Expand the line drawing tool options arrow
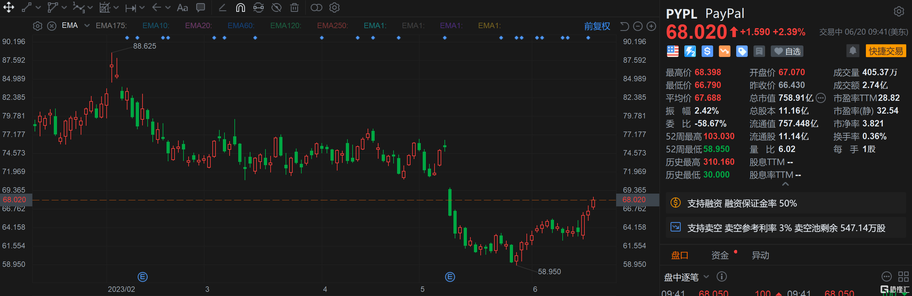This screenshot has height=296, width=912. point(38,7)
